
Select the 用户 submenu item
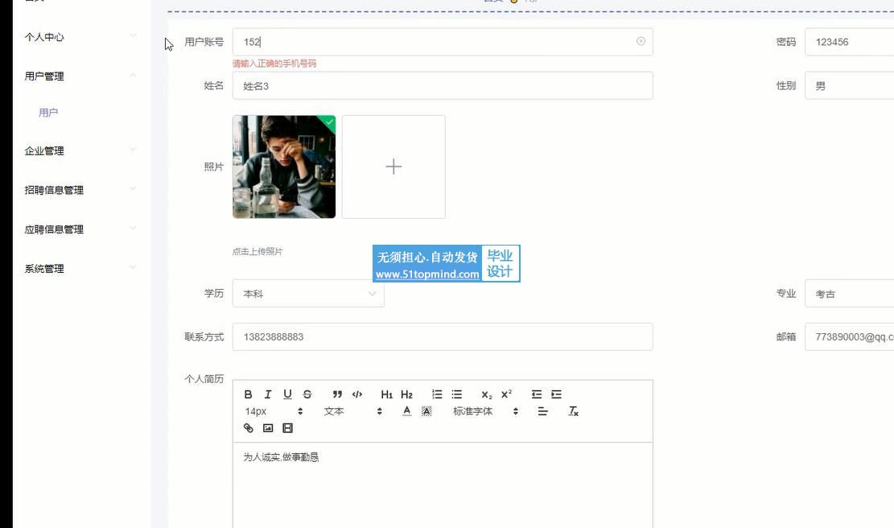tap(48, 113)
